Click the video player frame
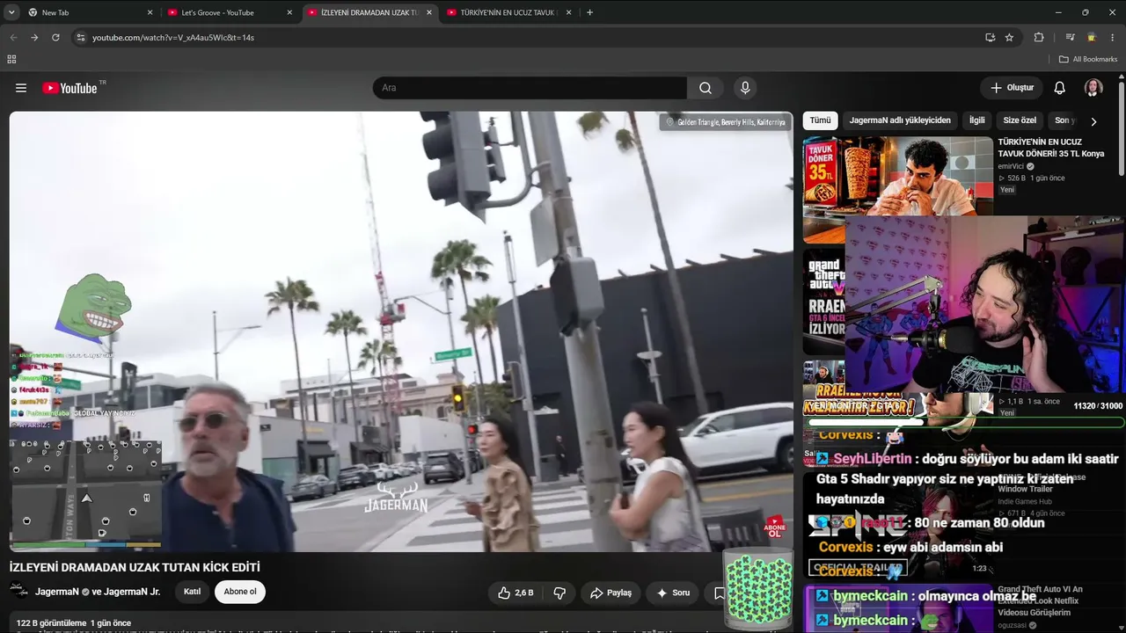The height and width of the screenshot is (633, 1126). coord(401,331)
